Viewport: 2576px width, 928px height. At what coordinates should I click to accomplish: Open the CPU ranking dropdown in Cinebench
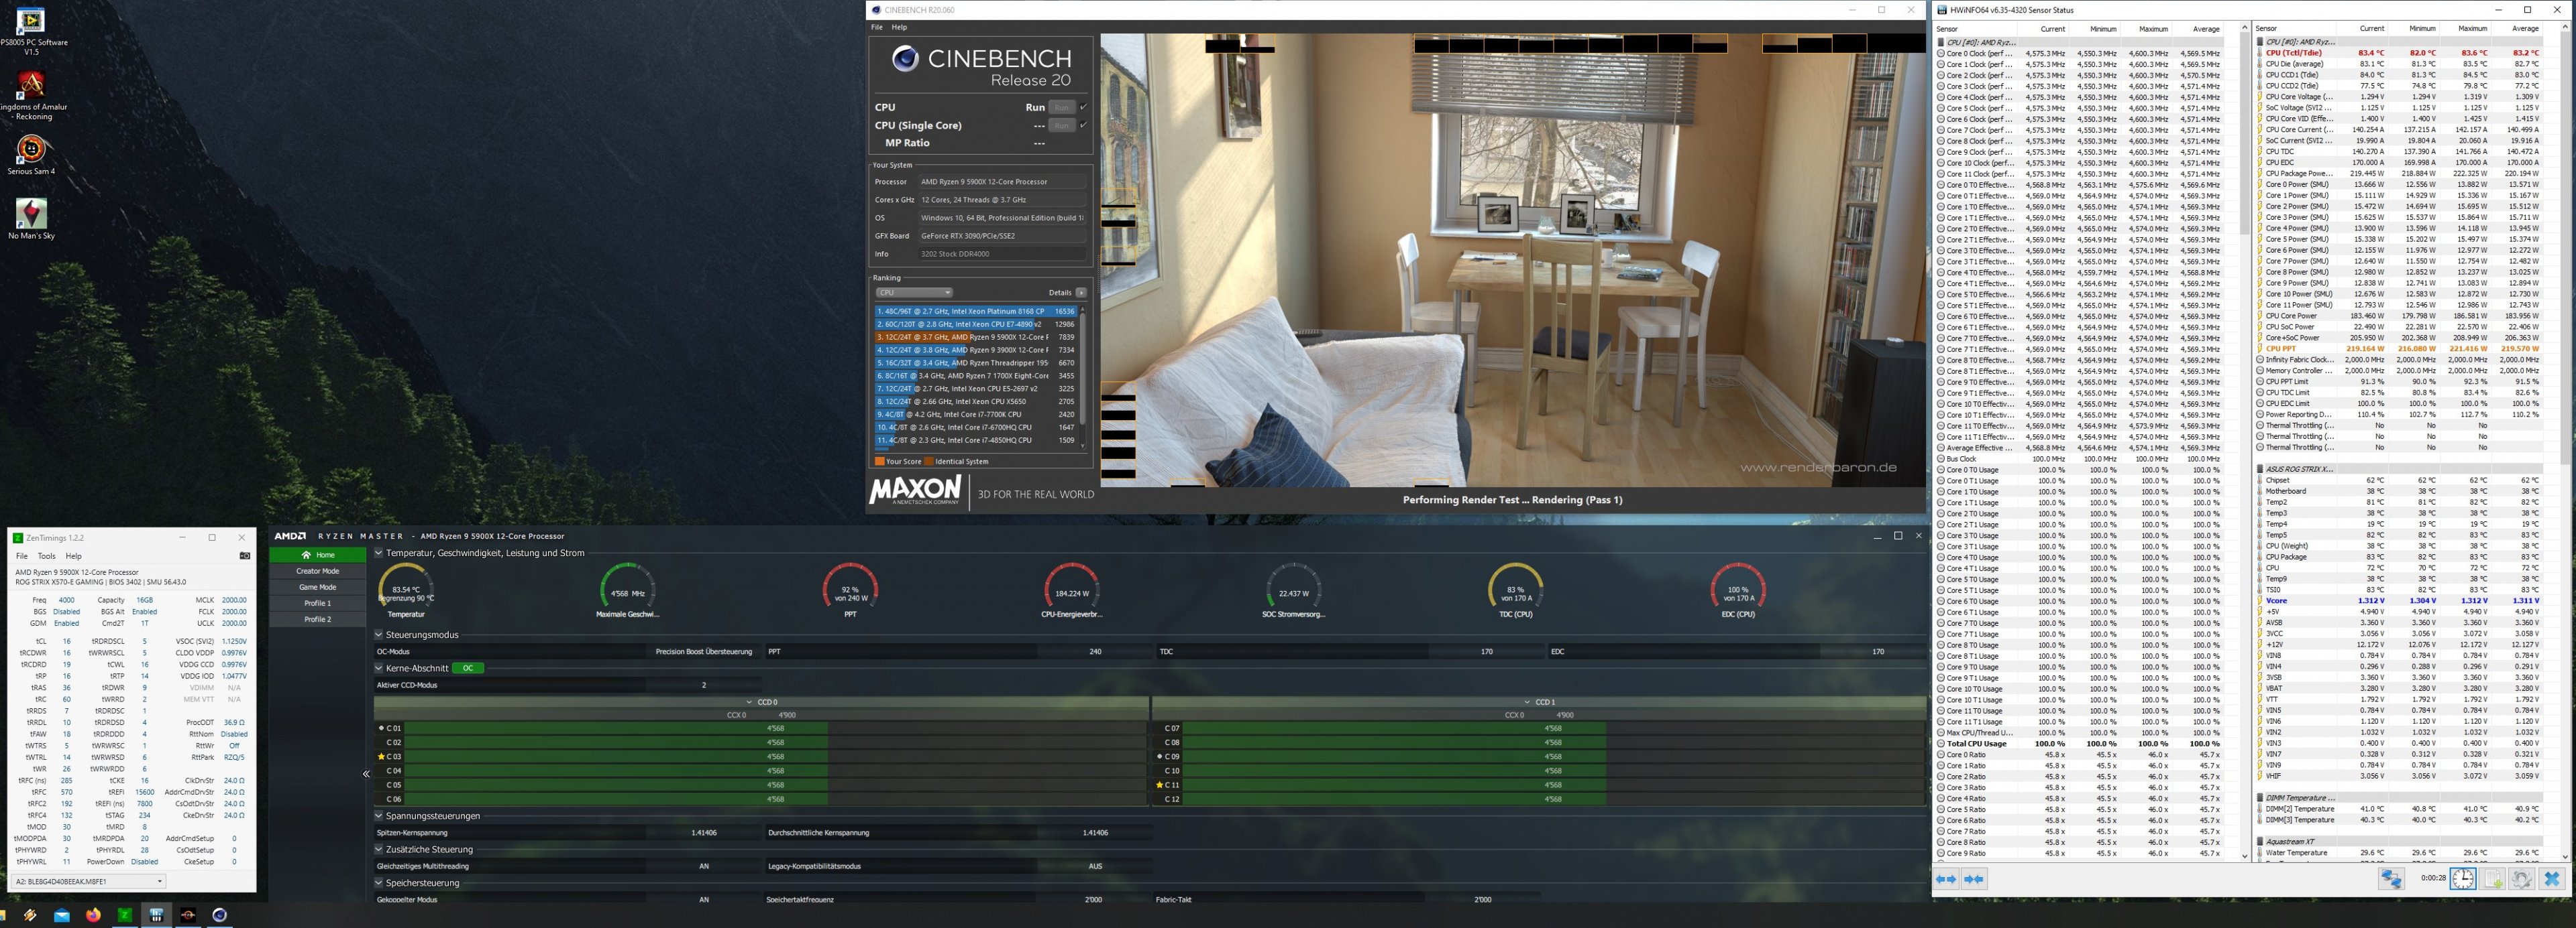914,293
